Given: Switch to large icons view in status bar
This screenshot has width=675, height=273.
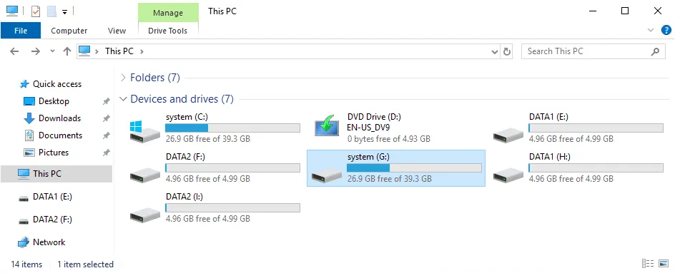Looking at the screenshot, I should [664, 264].
